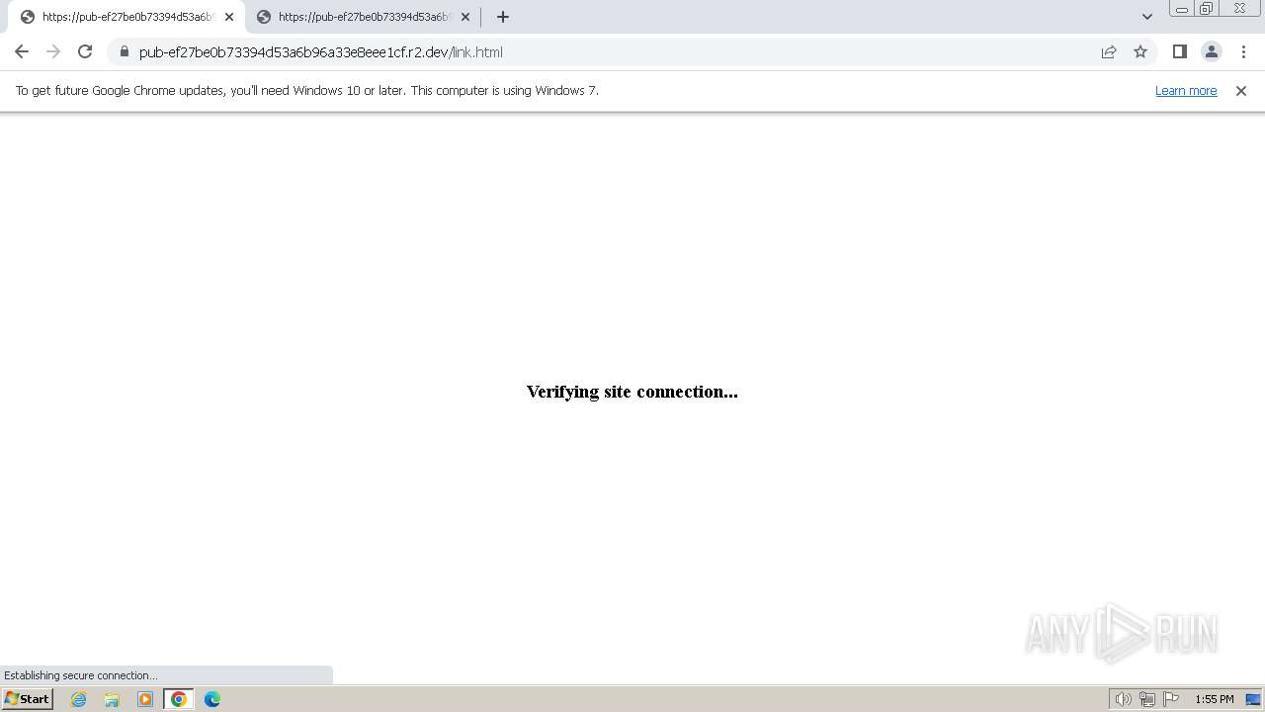Reload the current page

85,51
